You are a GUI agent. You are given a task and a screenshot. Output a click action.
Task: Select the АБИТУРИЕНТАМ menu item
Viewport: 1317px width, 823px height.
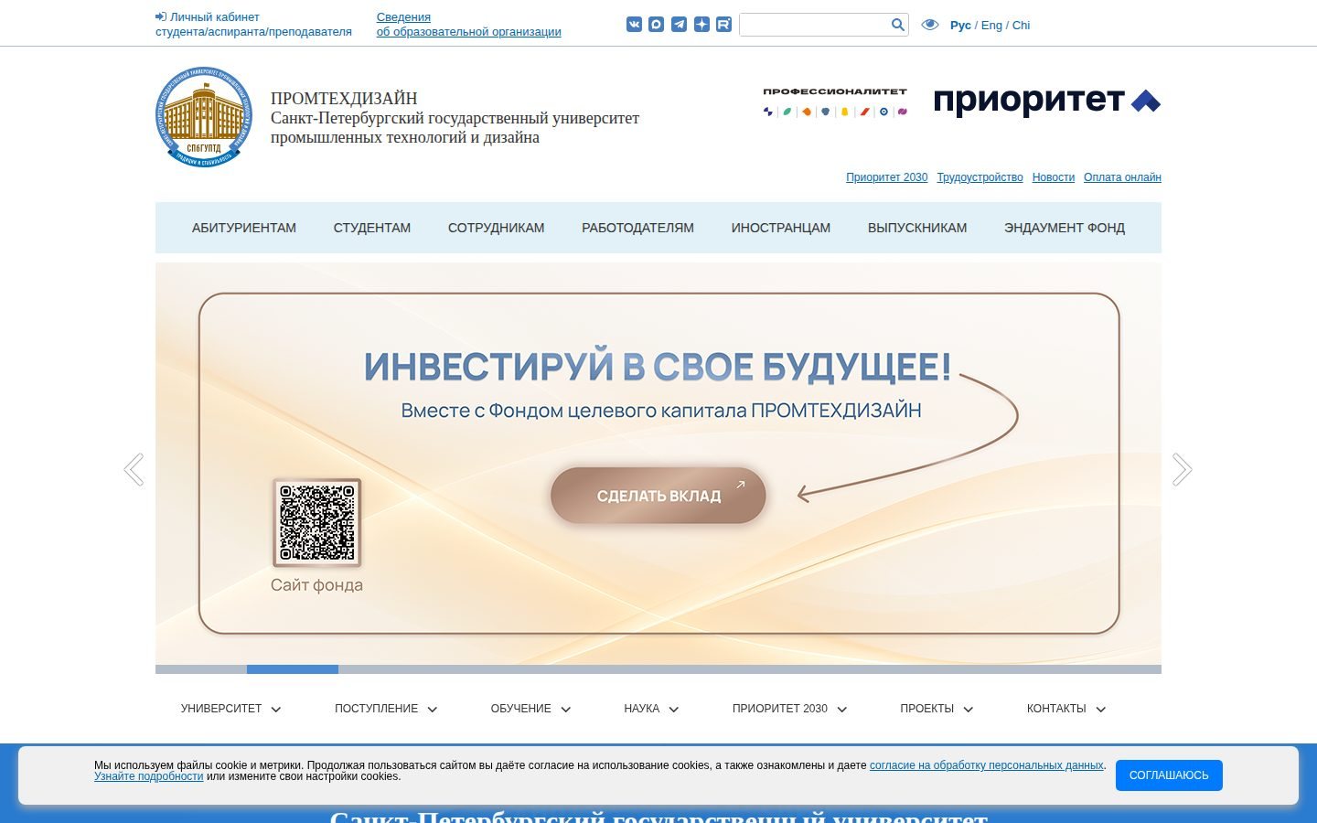pos(244,228)
